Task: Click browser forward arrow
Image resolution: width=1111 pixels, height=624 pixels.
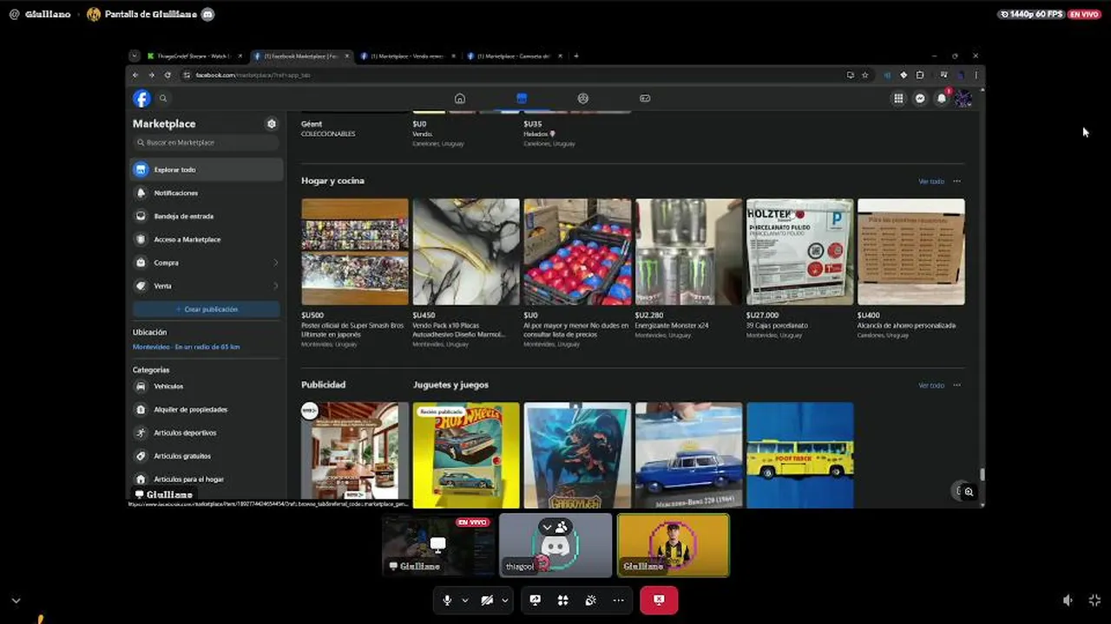Action: [x=151, y=75]
